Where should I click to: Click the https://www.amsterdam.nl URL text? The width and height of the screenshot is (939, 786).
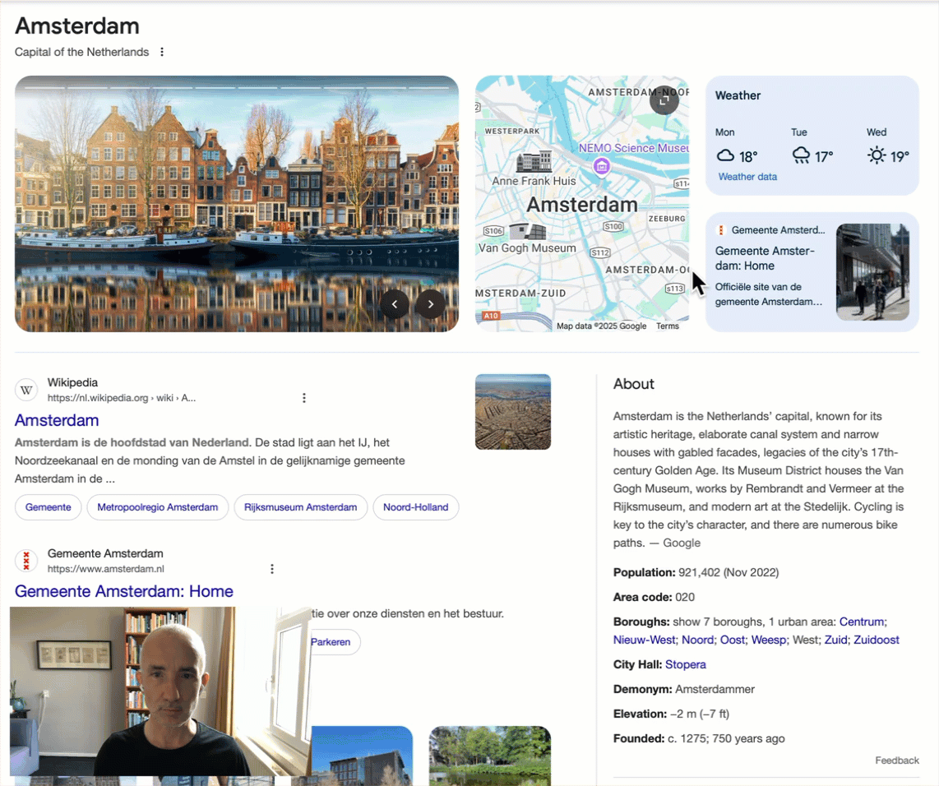(105, 569)
